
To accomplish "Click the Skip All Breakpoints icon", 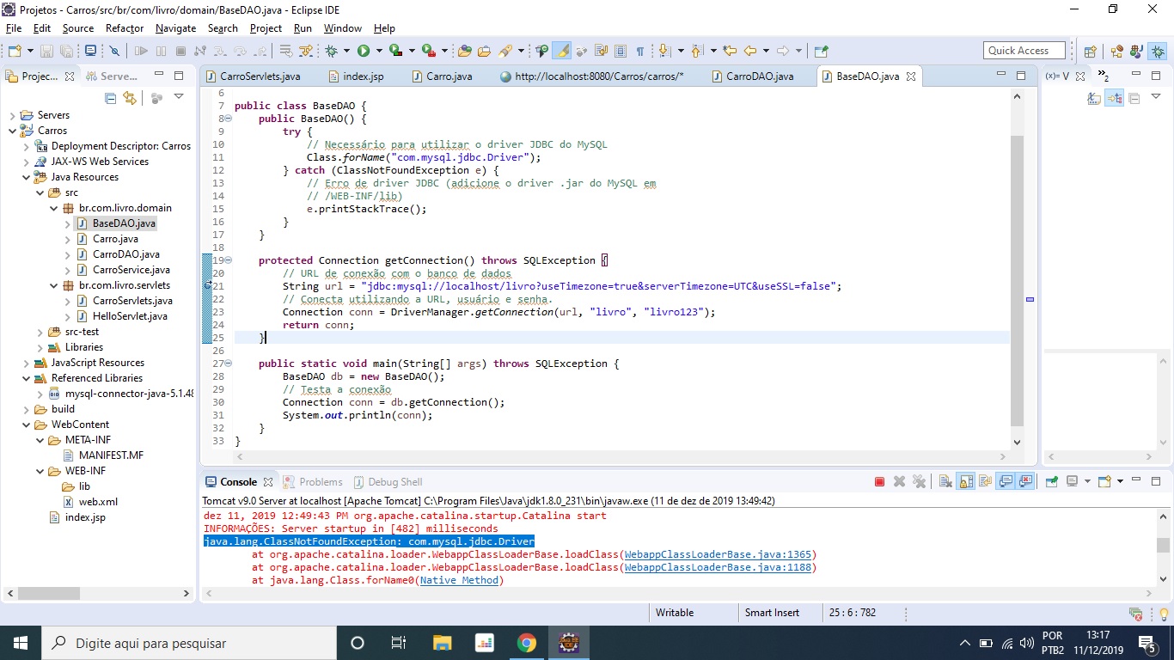I will (x=114, y=51).
